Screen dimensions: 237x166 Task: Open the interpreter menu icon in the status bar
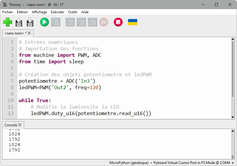click(x=233, y=163)
